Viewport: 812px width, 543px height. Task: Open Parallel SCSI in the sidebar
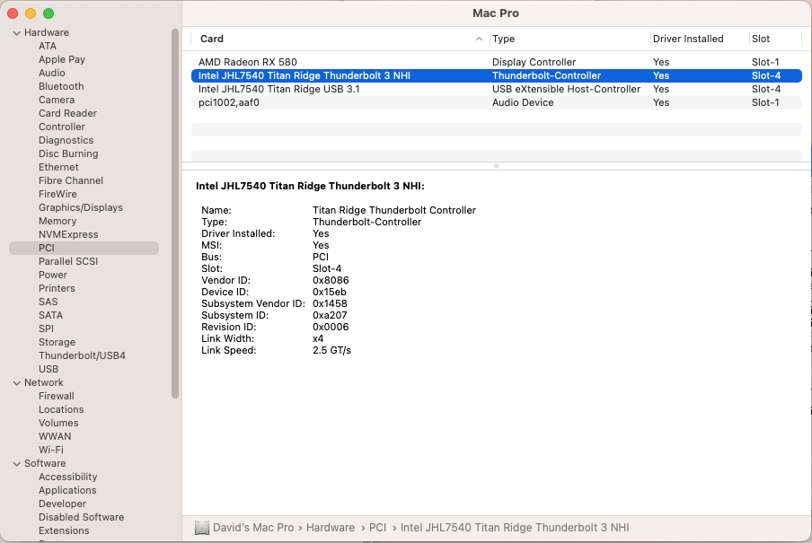[x=68, y=261]
